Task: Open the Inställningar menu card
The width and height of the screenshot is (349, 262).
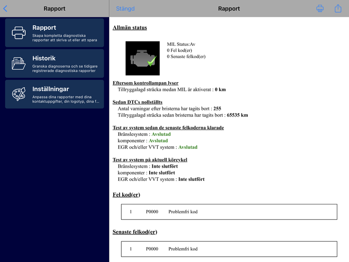Action: point(55,94)
